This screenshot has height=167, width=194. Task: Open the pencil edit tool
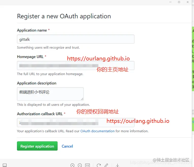(x=106, y=165)
